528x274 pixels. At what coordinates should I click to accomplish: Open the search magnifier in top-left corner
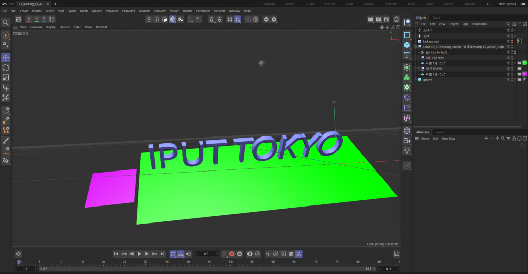pyautogui.click(x=6, y=22)
